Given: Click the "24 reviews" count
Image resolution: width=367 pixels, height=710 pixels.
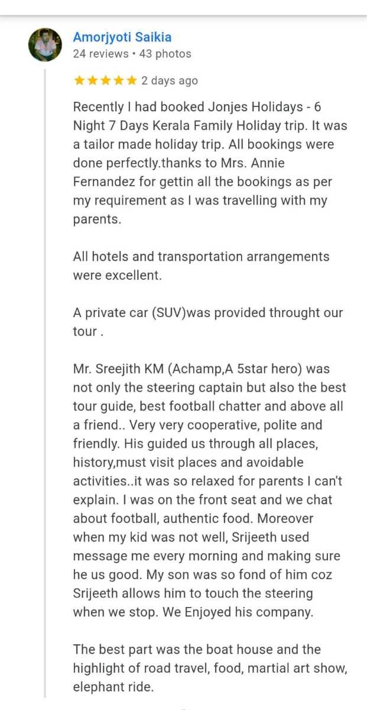Looking at the screenshot, I should click(x=100, y=54).
